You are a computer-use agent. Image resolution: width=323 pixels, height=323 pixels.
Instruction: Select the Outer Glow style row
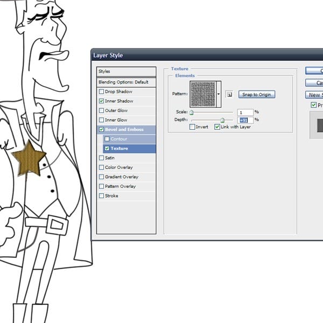click(127, 110)
